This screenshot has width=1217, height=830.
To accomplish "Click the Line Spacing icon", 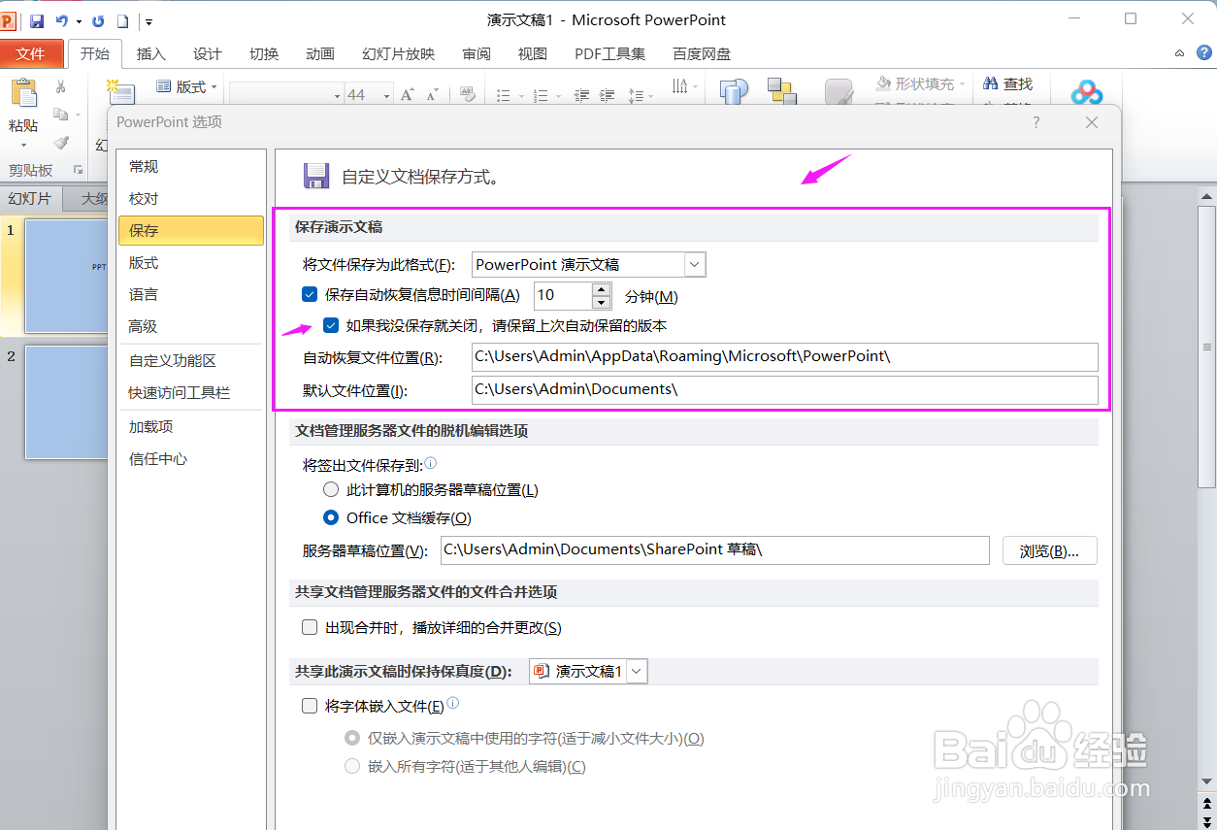I will (x=637, y=95).
